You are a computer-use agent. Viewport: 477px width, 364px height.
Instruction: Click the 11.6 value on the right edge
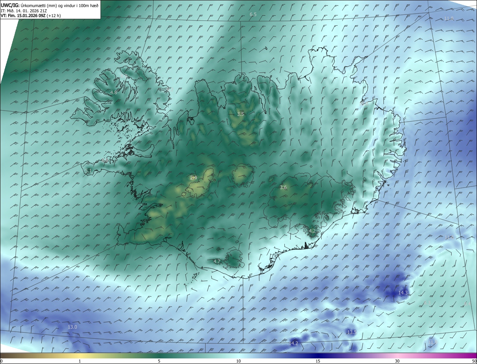449,237
